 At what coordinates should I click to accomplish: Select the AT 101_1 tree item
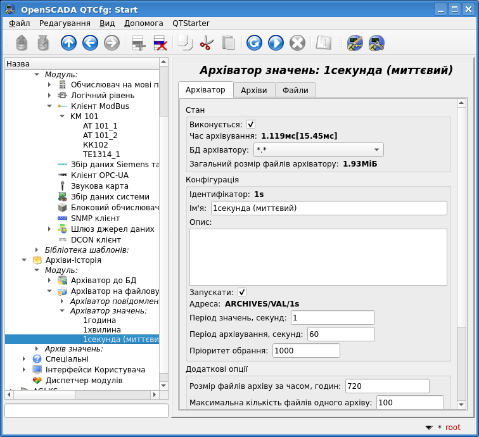100,126
